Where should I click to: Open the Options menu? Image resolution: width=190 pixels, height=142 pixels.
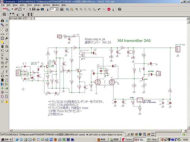click(x=46, y=5)
